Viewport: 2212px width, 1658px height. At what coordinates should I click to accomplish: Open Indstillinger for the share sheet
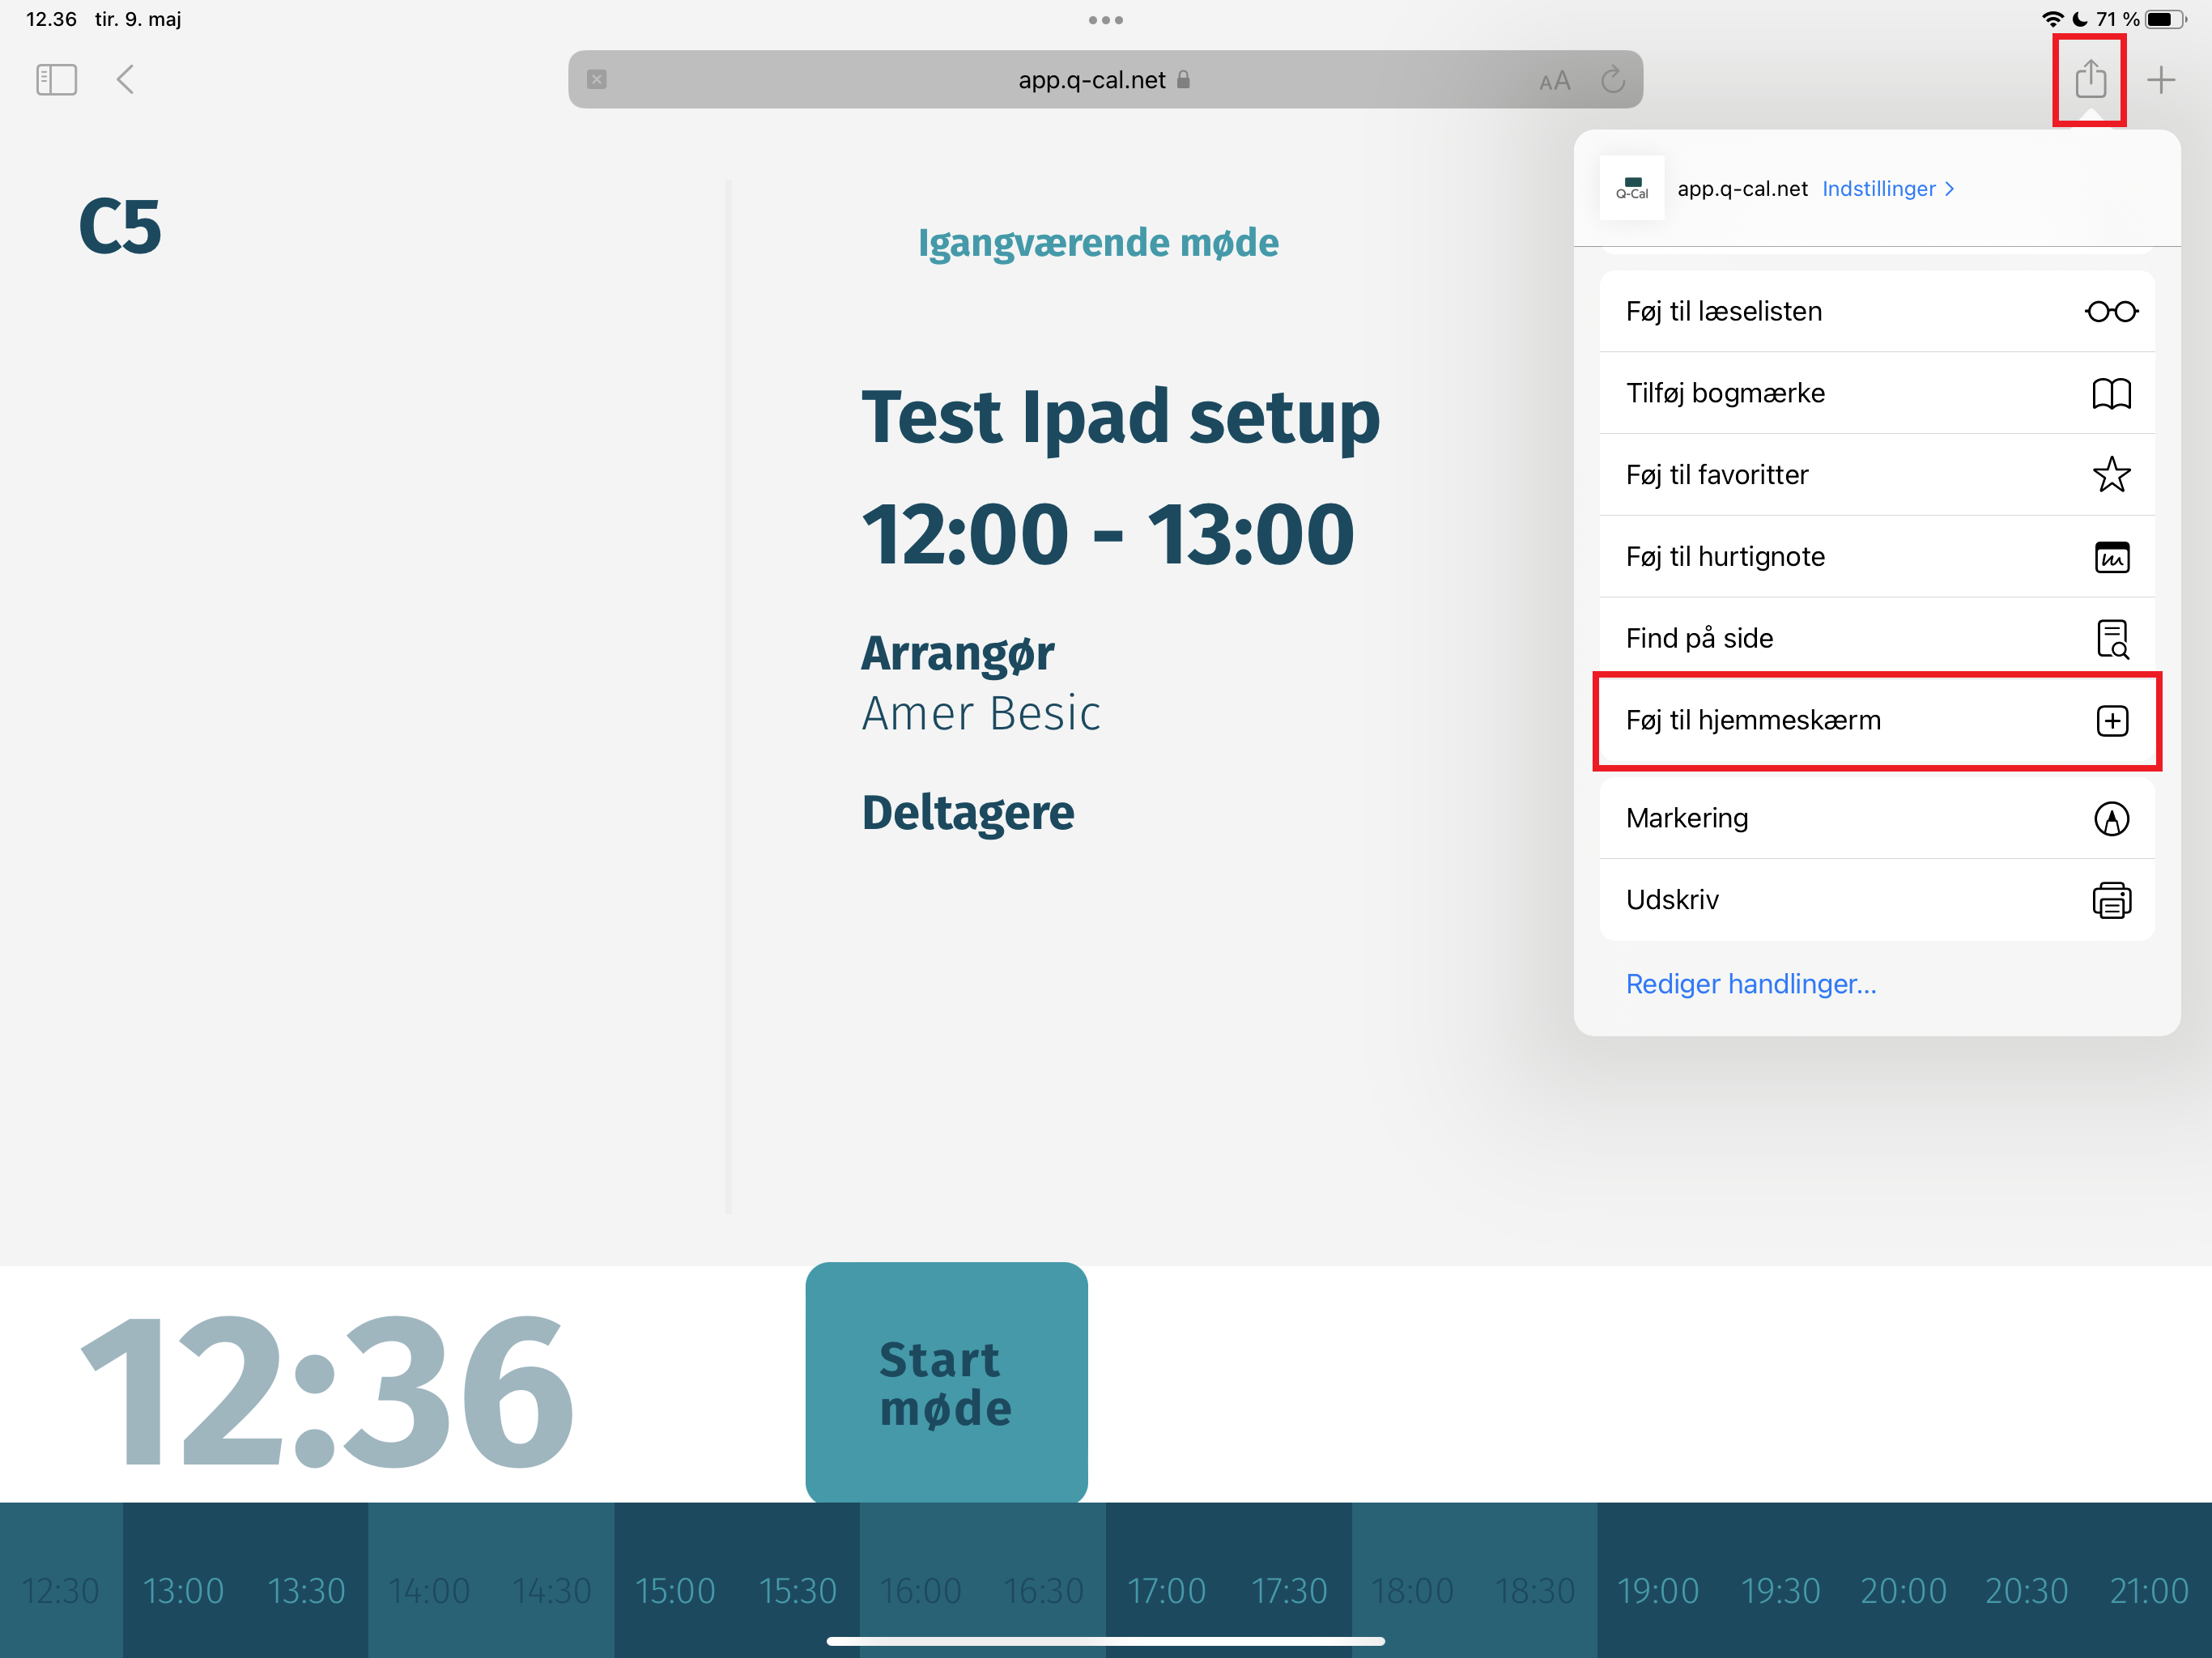[1888, 189]
